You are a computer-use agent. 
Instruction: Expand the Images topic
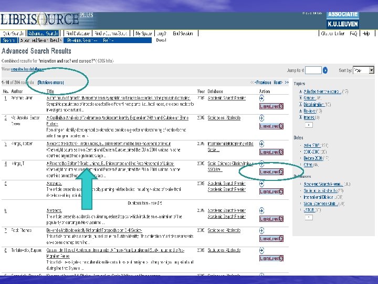pyautogui.click(x=300, y=117)
